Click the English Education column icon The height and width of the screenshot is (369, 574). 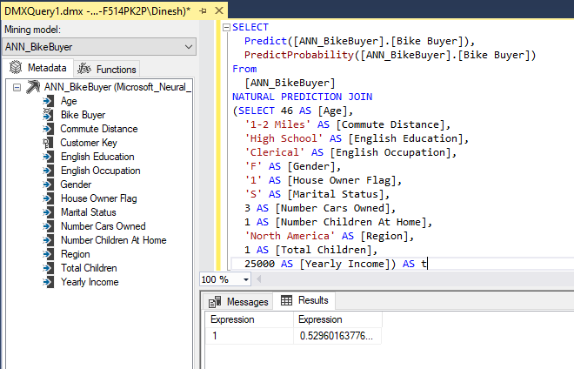coord(48,157)
